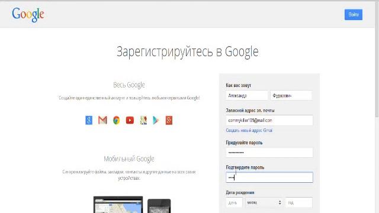Viewport: 379px width, 213px height.
Task: Click the Весь Google heading
Action: click(x=129, y=85)
